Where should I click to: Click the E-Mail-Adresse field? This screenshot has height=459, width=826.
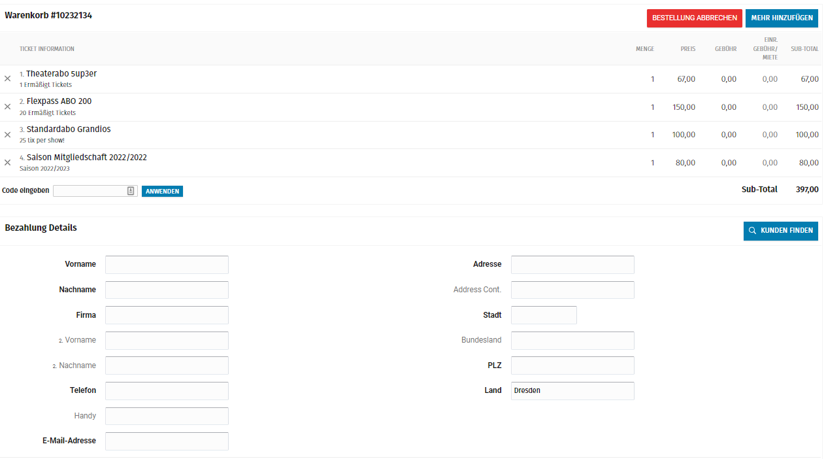pos(167,441)
